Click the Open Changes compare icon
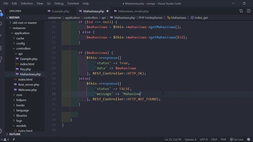The height and width of the screenshot is (142, 253). point(241,11)
